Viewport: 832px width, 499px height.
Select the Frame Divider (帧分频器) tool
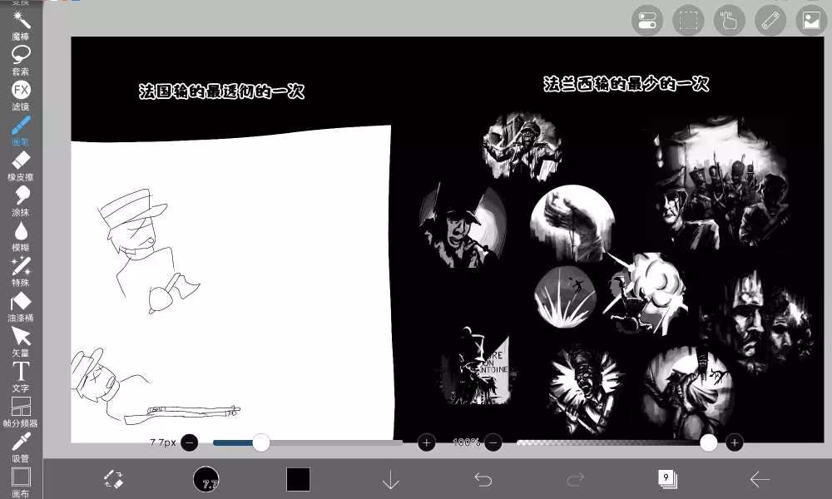21,412
